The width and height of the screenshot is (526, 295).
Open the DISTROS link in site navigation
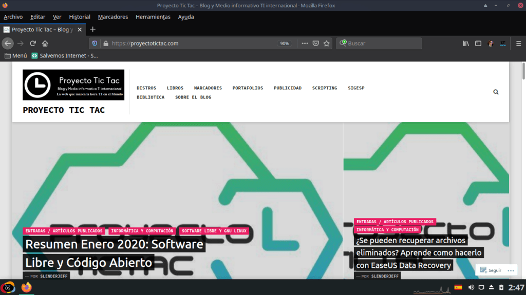[x=146, y=88]
